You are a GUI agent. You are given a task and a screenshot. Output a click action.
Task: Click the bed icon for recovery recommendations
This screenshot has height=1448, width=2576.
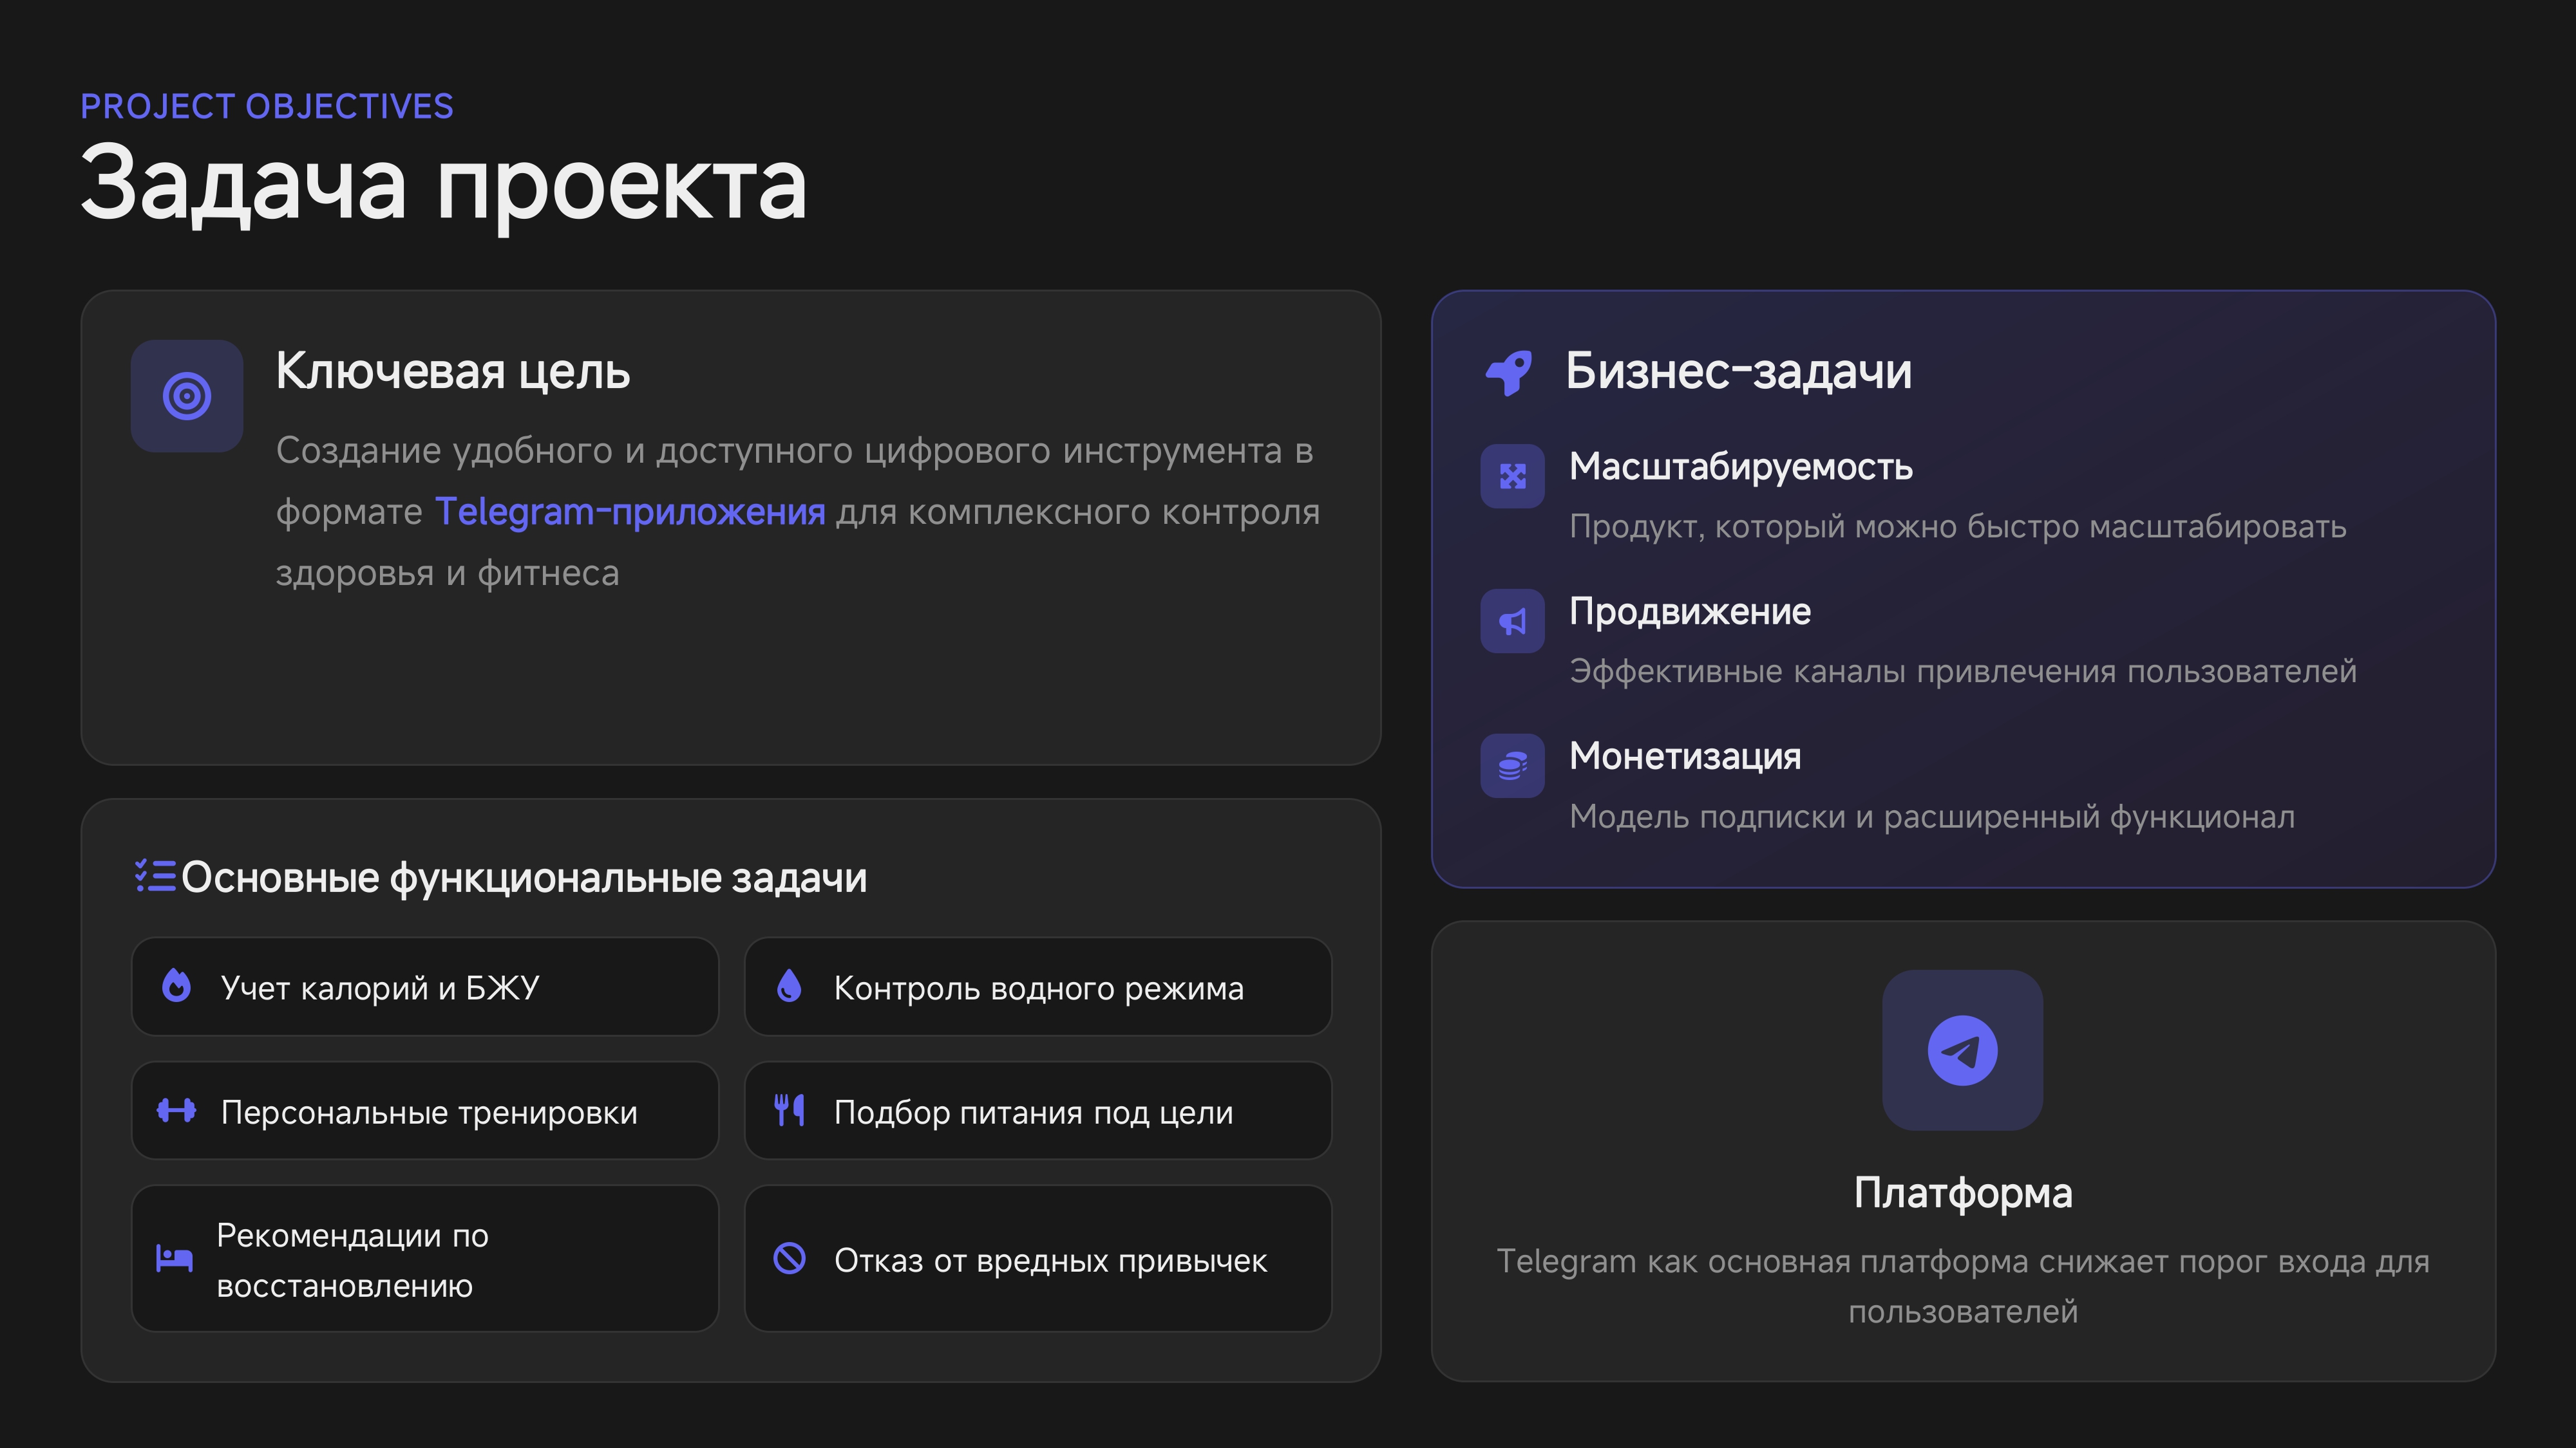coord(174,1258)
